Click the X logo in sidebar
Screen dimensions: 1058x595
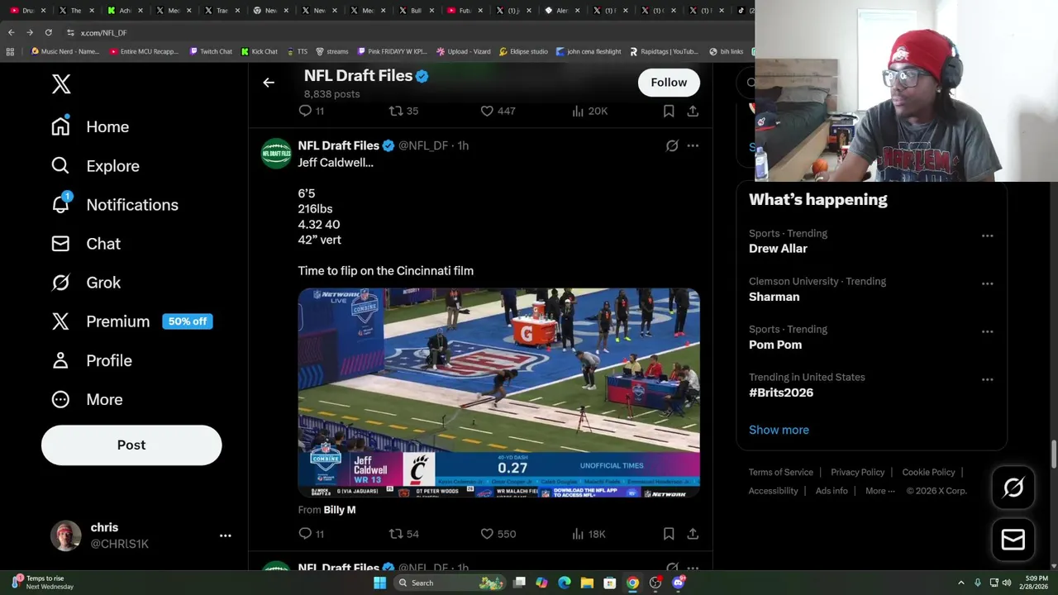tap(61, 83)
